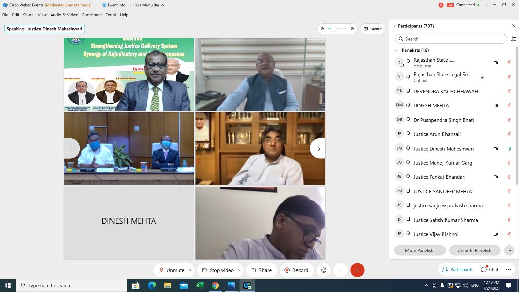This screenshot has width=519, height=292.
Task: Open panel options ellipsis next to Chat
Action: (x=508, y=270)
